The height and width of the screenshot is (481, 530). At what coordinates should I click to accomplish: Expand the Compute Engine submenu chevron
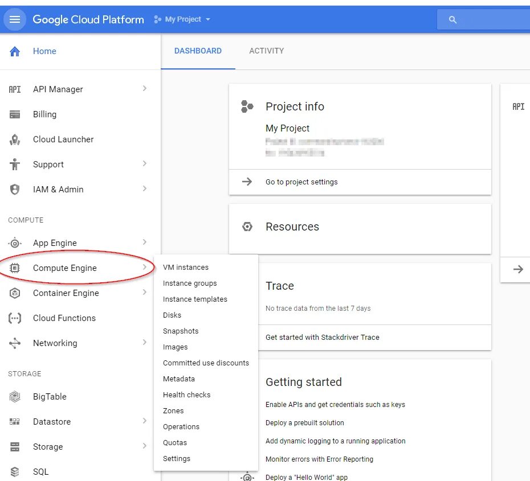click(145, 267)
